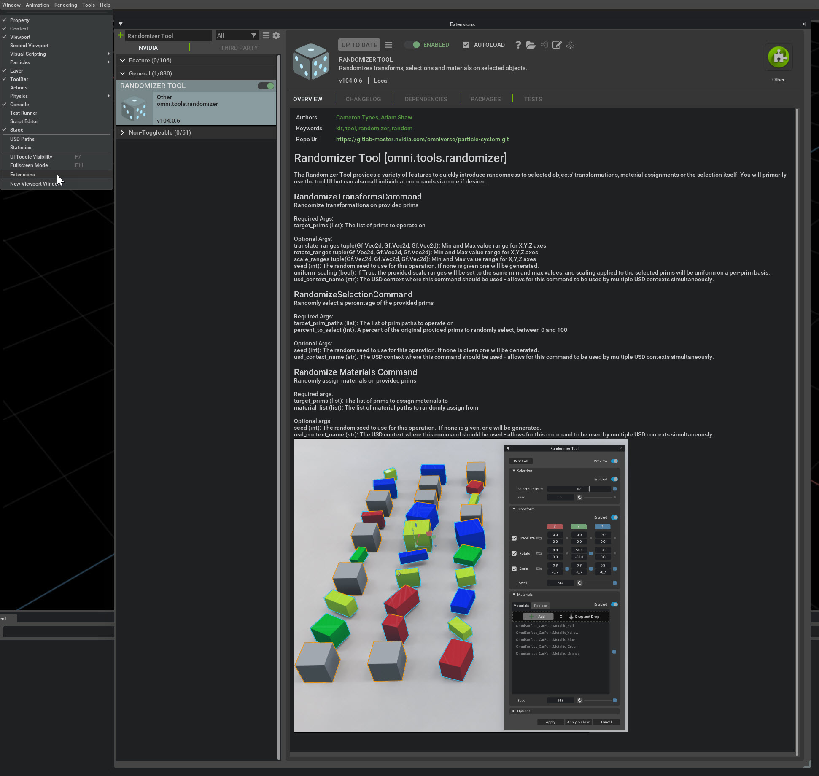The width and height of the screenshot is (819, 776).
Task: Click UI Toggle Visibility menu entry
Action: [56, 157]
